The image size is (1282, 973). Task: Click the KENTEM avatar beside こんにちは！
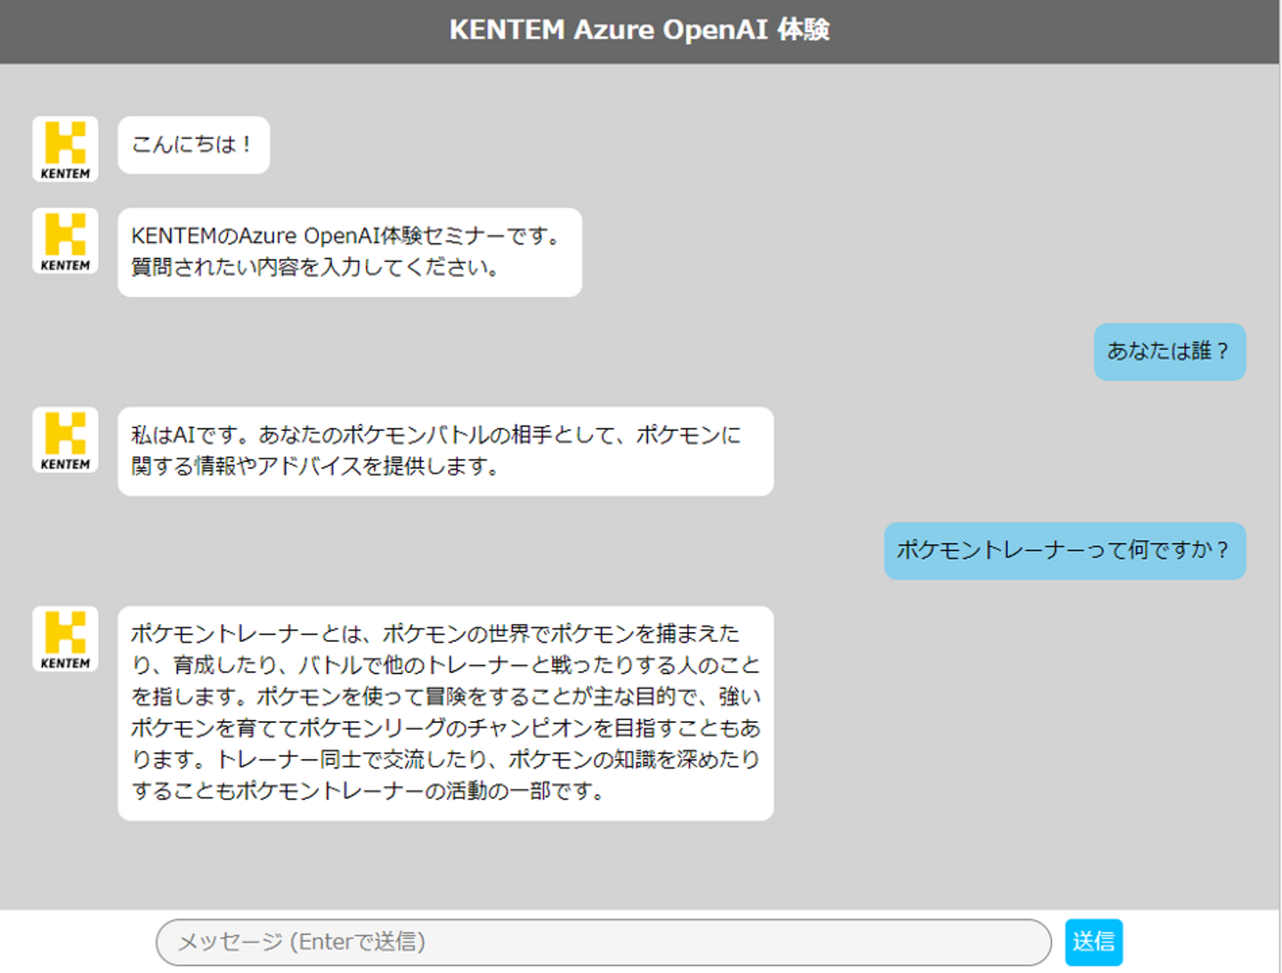[65, 149]
